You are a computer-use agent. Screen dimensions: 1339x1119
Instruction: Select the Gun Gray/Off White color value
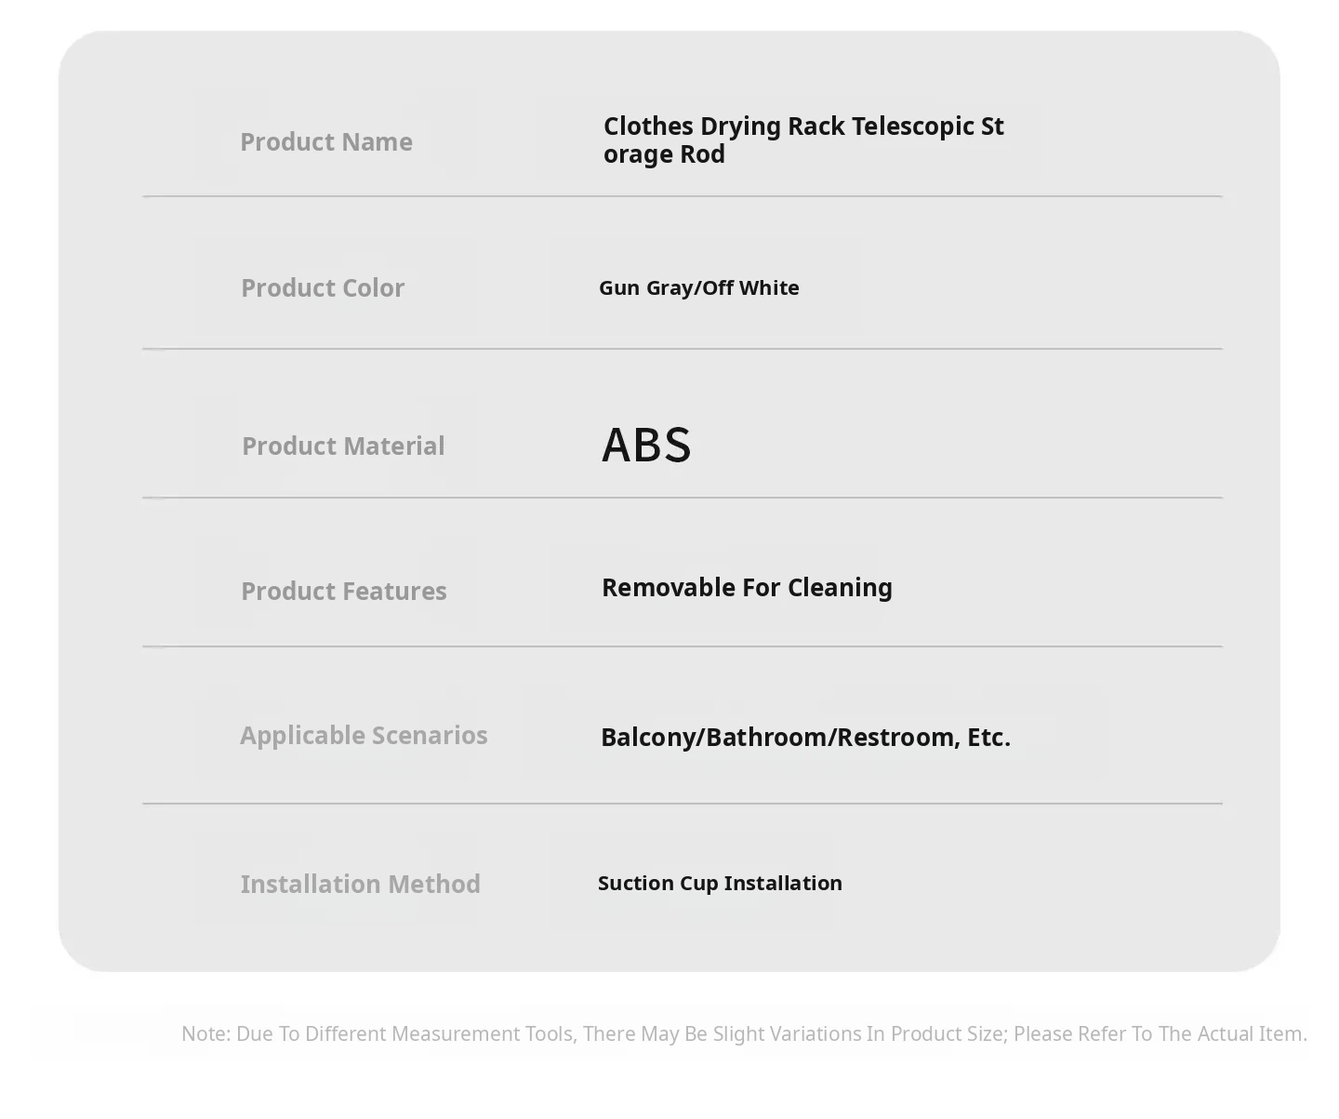(x=698, y=288)
